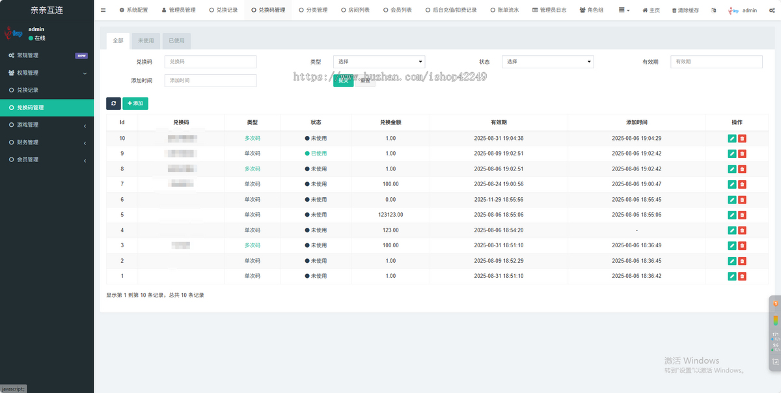Delete the record with Id 8

coord(742,169)
